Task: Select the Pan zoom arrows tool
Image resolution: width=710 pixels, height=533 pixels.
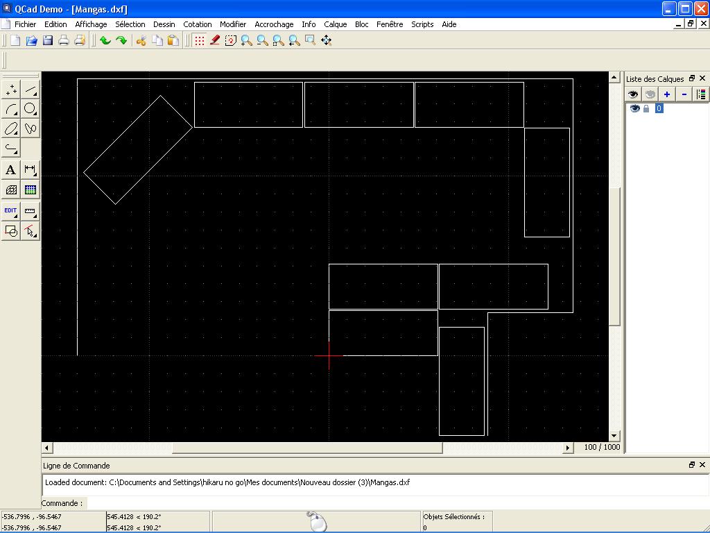Action: pyautogui.click(x=327, y=41)
